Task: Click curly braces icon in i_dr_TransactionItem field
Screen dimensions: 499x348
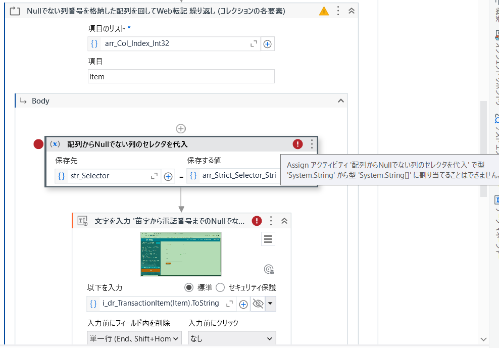Action: [x=93, y=304]
